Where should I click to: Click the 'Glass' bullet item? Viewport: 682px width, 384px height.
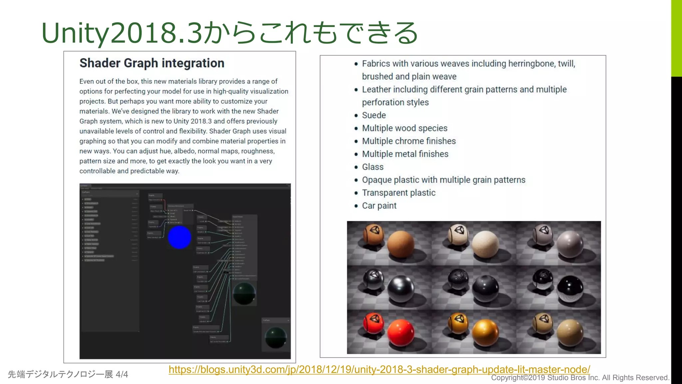373,167
